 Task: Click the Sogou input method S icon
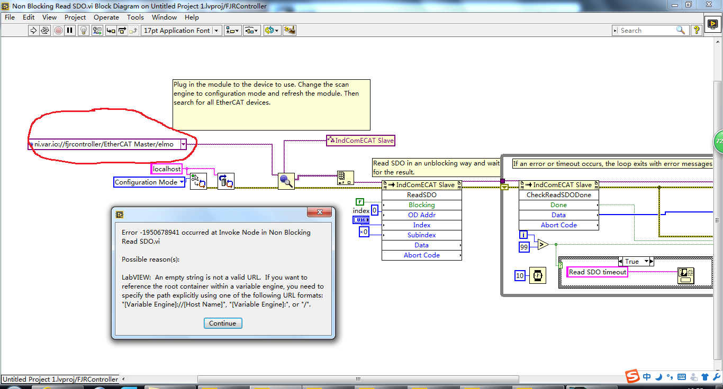(x=632, y=376)
